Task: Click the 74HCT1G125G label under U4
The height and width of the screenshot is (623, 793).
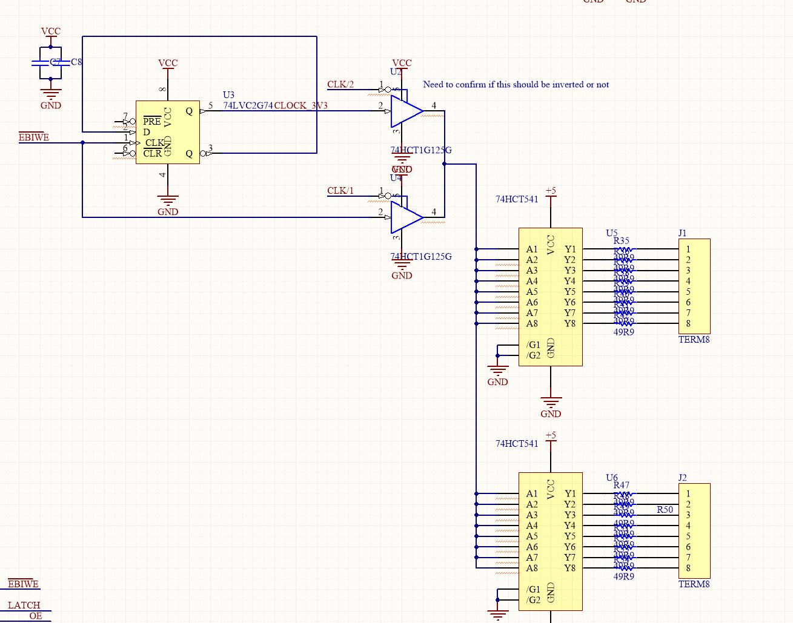Action: pos(421,256)
